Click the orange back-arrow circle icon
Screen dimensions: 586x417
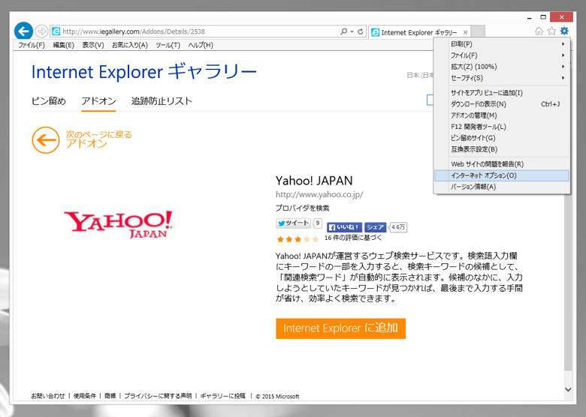pyautogui.click(x=46, y=140)
